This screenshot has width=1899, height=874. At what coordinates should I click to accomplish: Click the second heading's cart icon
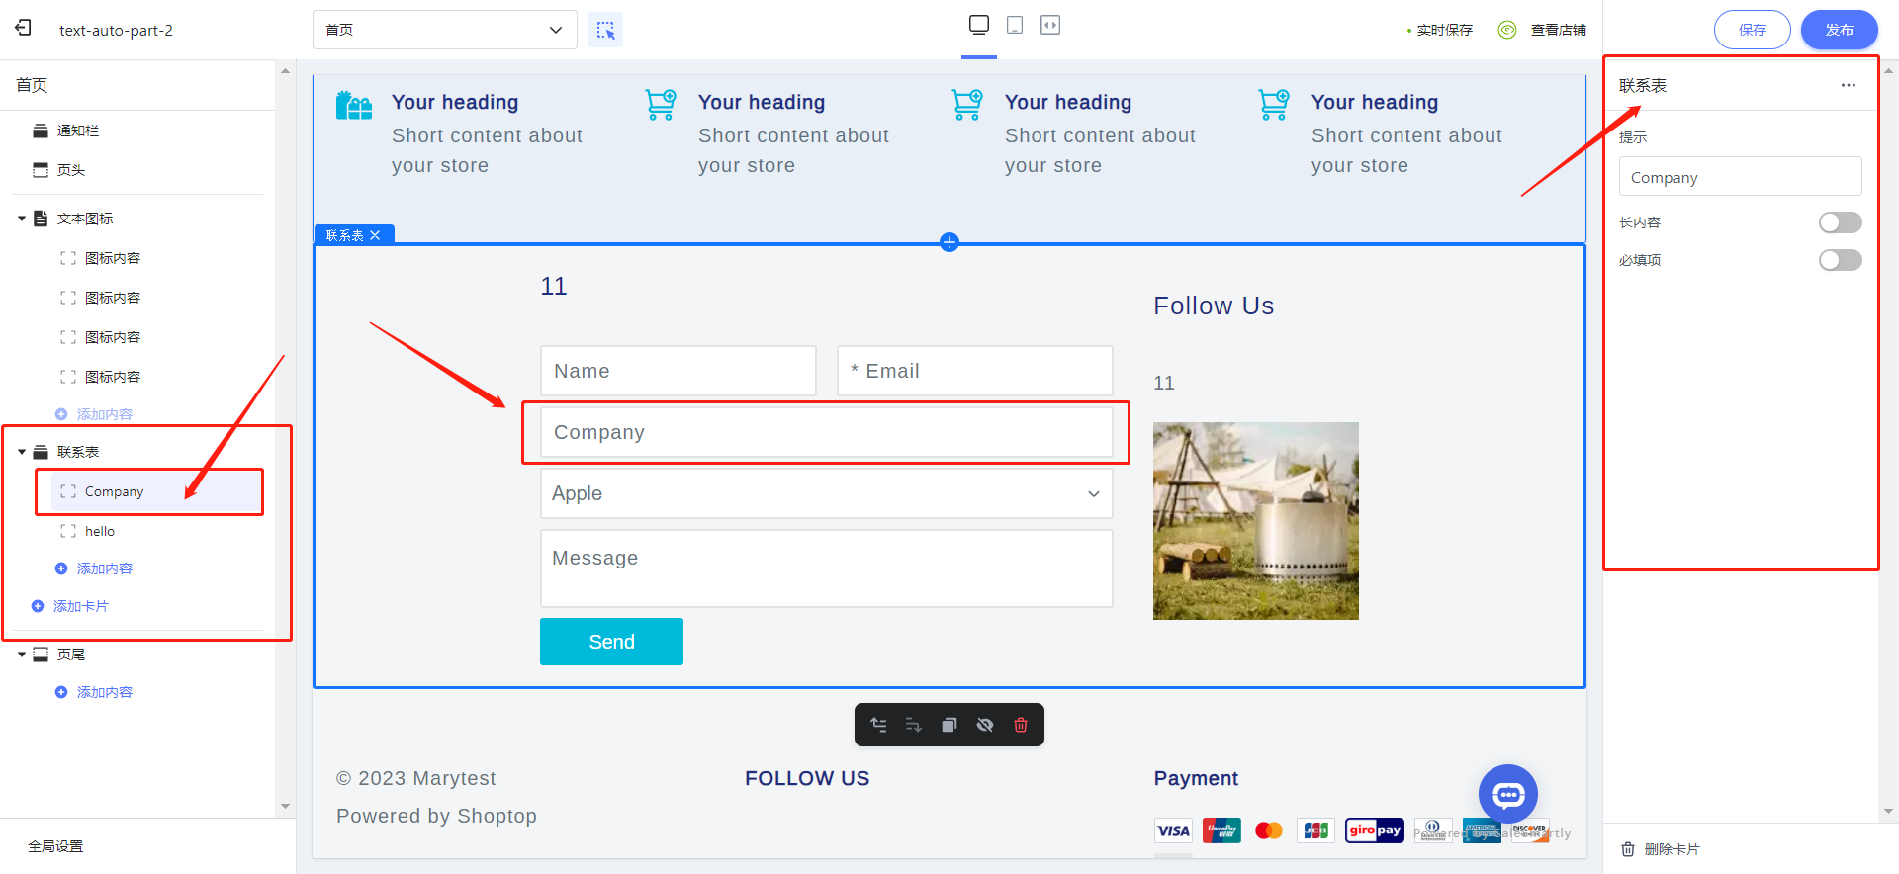pos(661,105)
